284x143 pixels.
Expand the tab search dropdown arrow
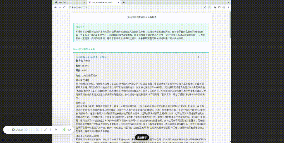pyautogui.click(x=228, y=2)
